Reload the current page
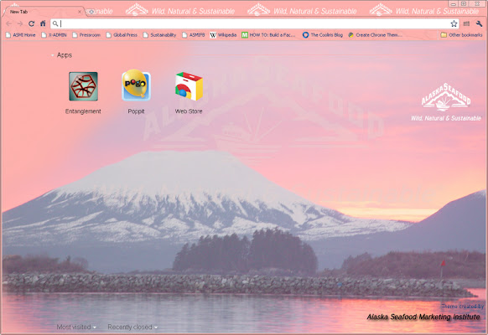Image resolution: width=488 pixels, height=335 pixels. [x=31, y=23]
